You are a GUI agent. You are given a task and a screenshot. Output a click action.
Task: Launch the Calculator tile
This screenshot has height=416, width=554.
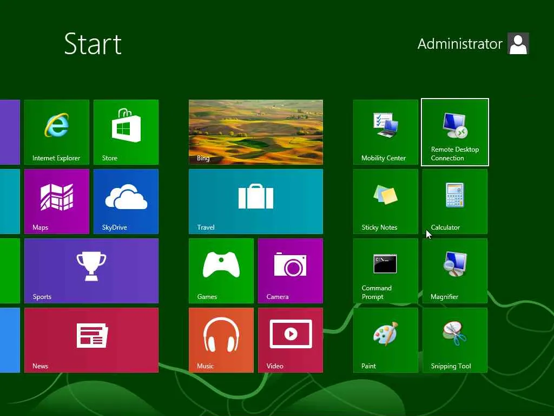(x=454, y=201)
